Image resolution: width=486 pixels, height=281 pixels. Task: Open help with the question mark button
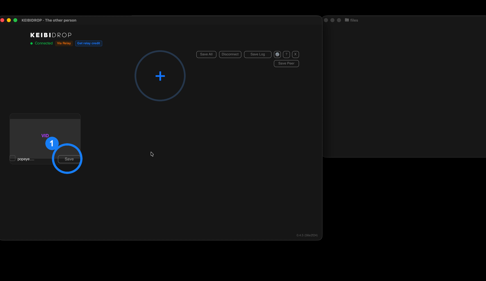[286, 54]
